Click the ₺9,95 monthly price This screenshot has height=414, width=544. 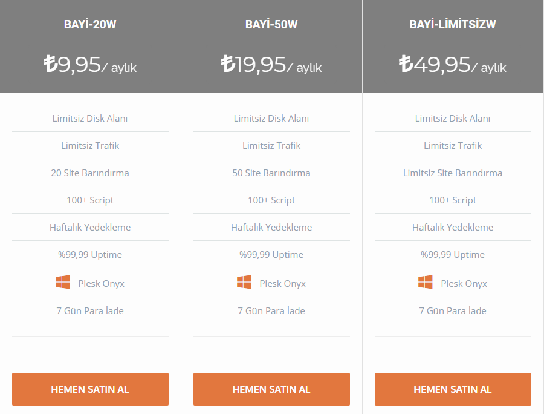pyautogui.click(x=90, y=65)
